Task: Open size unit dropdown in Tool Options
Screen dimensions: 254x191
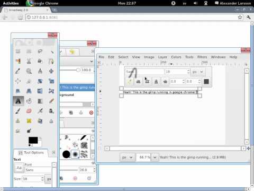Action: click(48, 179)
